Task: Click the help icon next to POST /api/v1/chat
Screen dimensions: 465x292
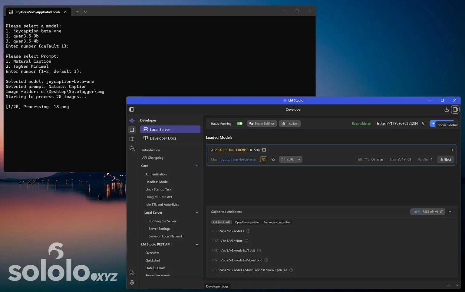Action: pyautogui.click(x=246, y=241)
